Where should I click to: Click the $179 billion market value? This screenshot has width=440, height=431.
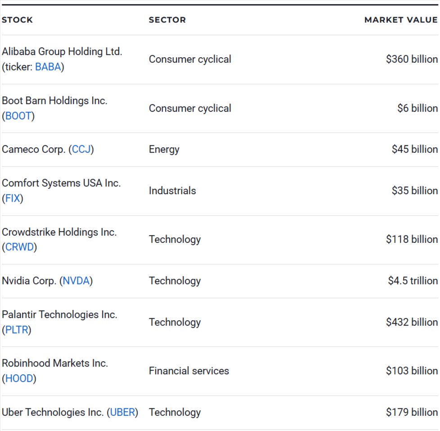[412, 412]
